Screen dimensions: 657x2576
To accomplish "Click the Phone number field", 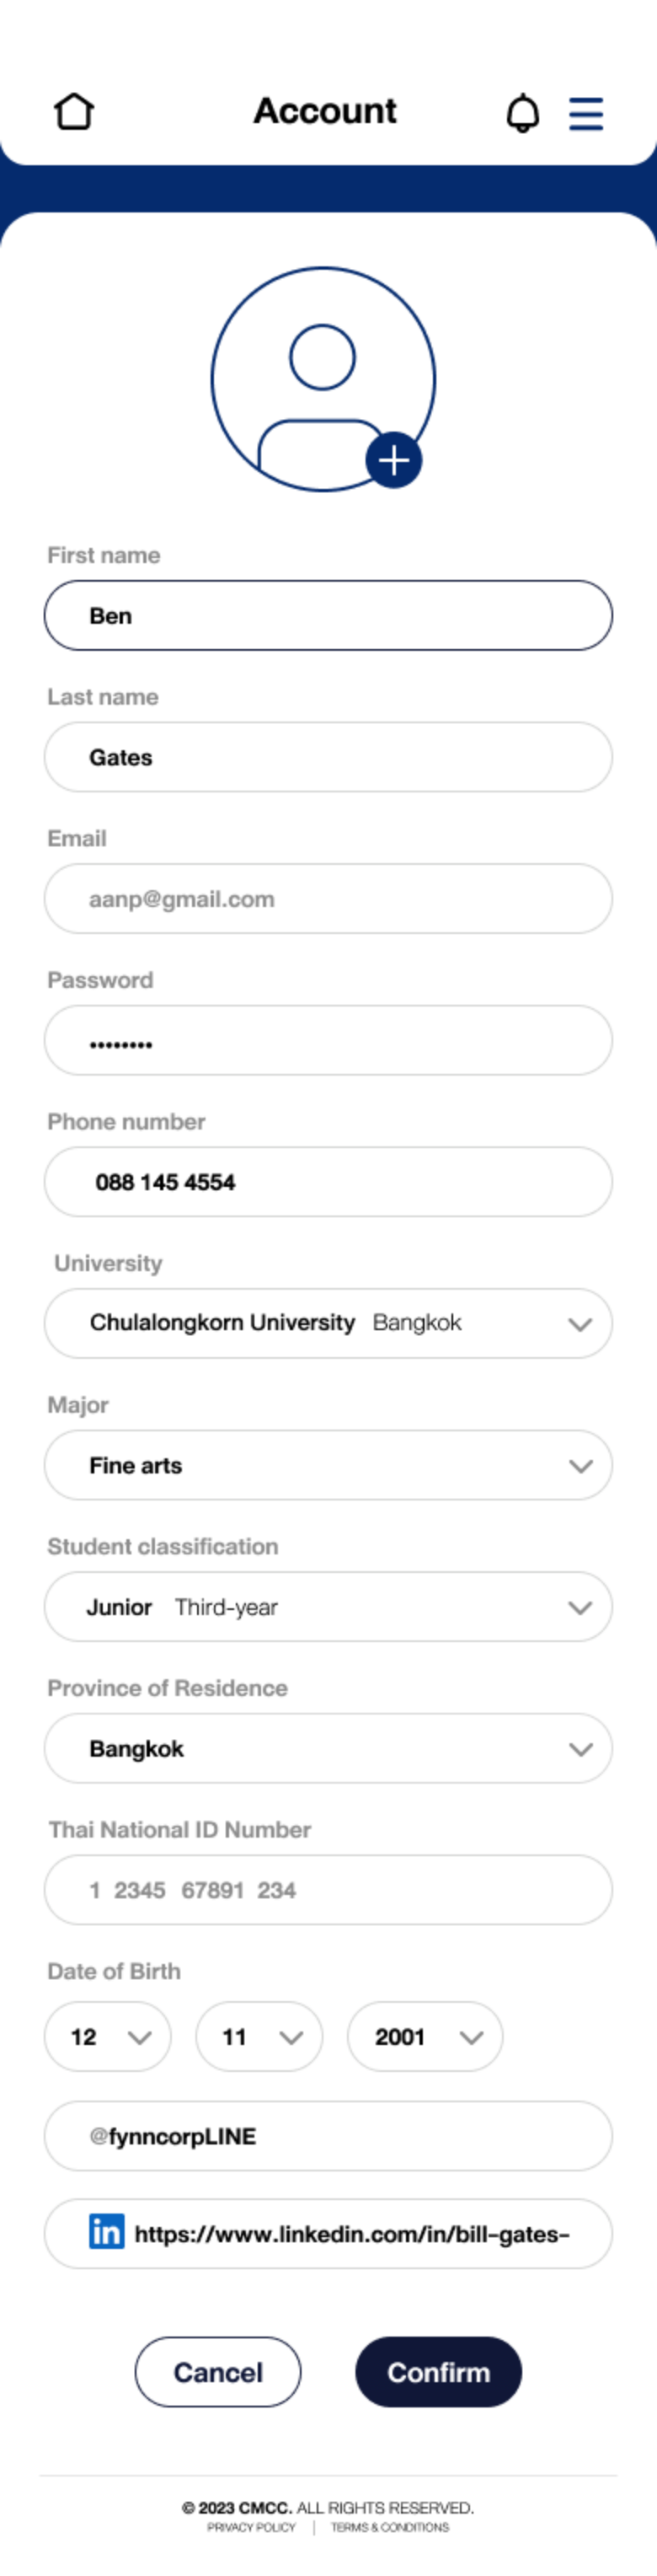I will point(328,1182).
